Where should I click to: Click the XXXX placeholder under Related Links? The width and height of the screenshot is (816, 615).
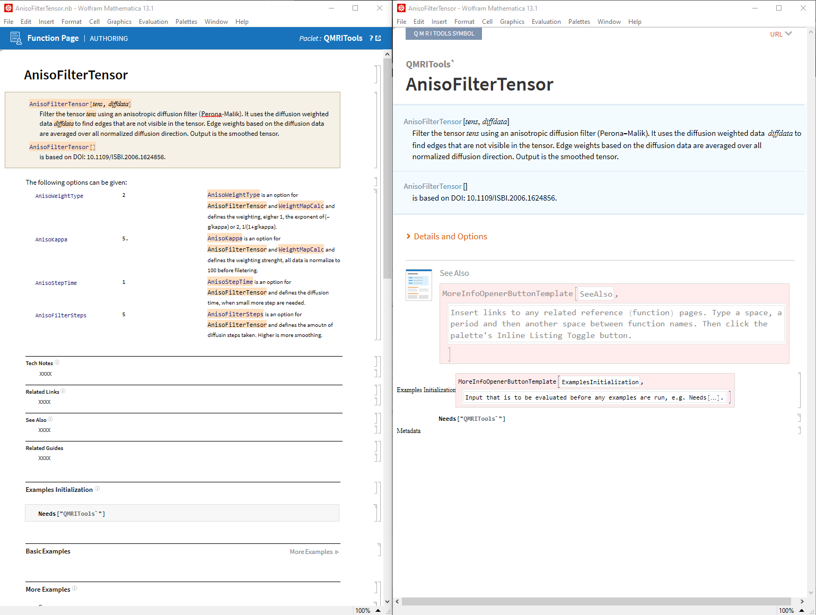coord(45,402)
